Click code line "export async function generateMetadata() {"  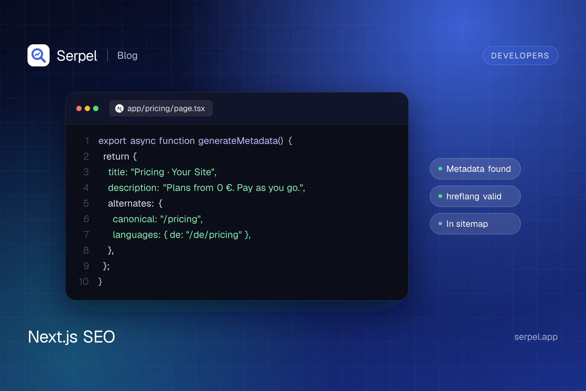click(195, 141)
